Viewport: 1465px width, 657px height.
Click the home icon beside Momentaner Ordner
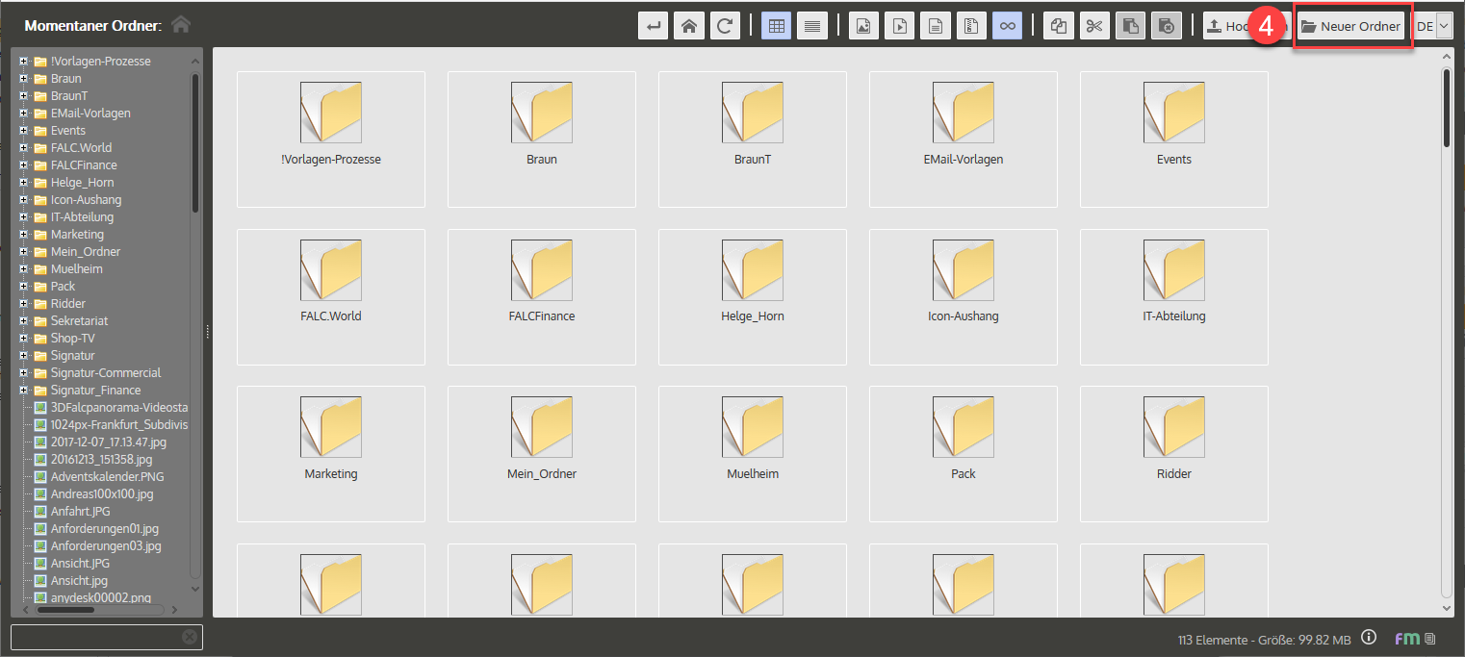pos(180,24)
